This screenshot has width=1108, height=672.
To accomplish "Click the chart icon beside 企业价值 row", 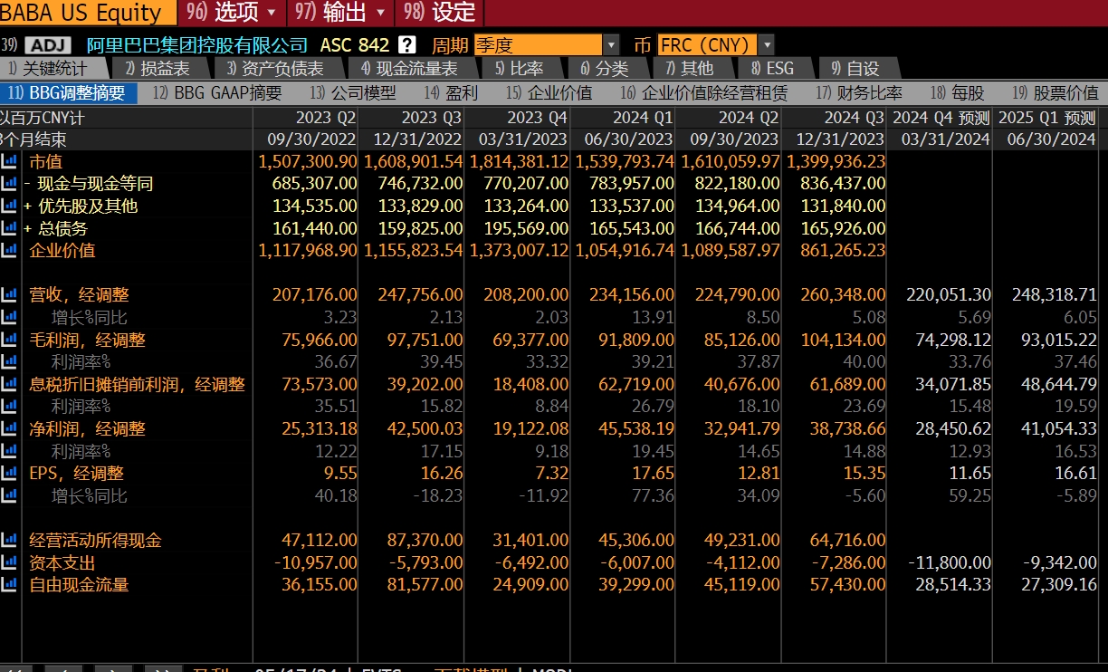I will pyautogui.click(x=10, y=250).
